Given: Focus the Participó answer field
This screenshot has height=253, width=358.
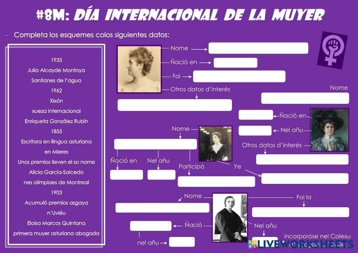Looking at the screenshot, I should pyautogui.click(x=216, y=181).
